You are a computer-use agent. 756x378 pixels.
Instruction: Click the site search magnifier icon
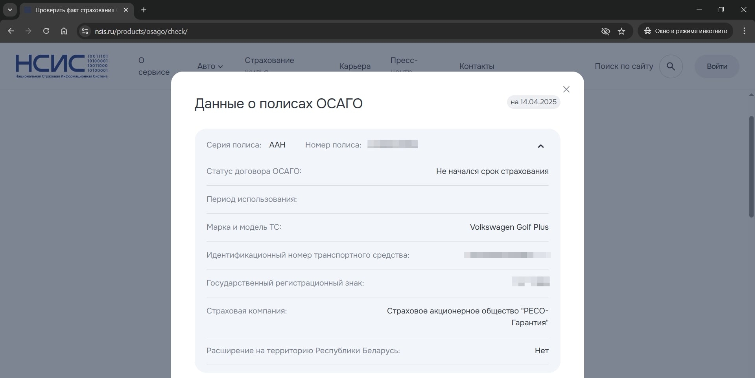[671, 66]
